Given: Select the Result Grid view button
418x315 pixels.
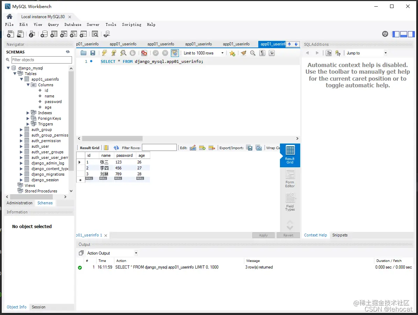Looking at the screenshot, I should pyautogui.click(x=290, y=155).
